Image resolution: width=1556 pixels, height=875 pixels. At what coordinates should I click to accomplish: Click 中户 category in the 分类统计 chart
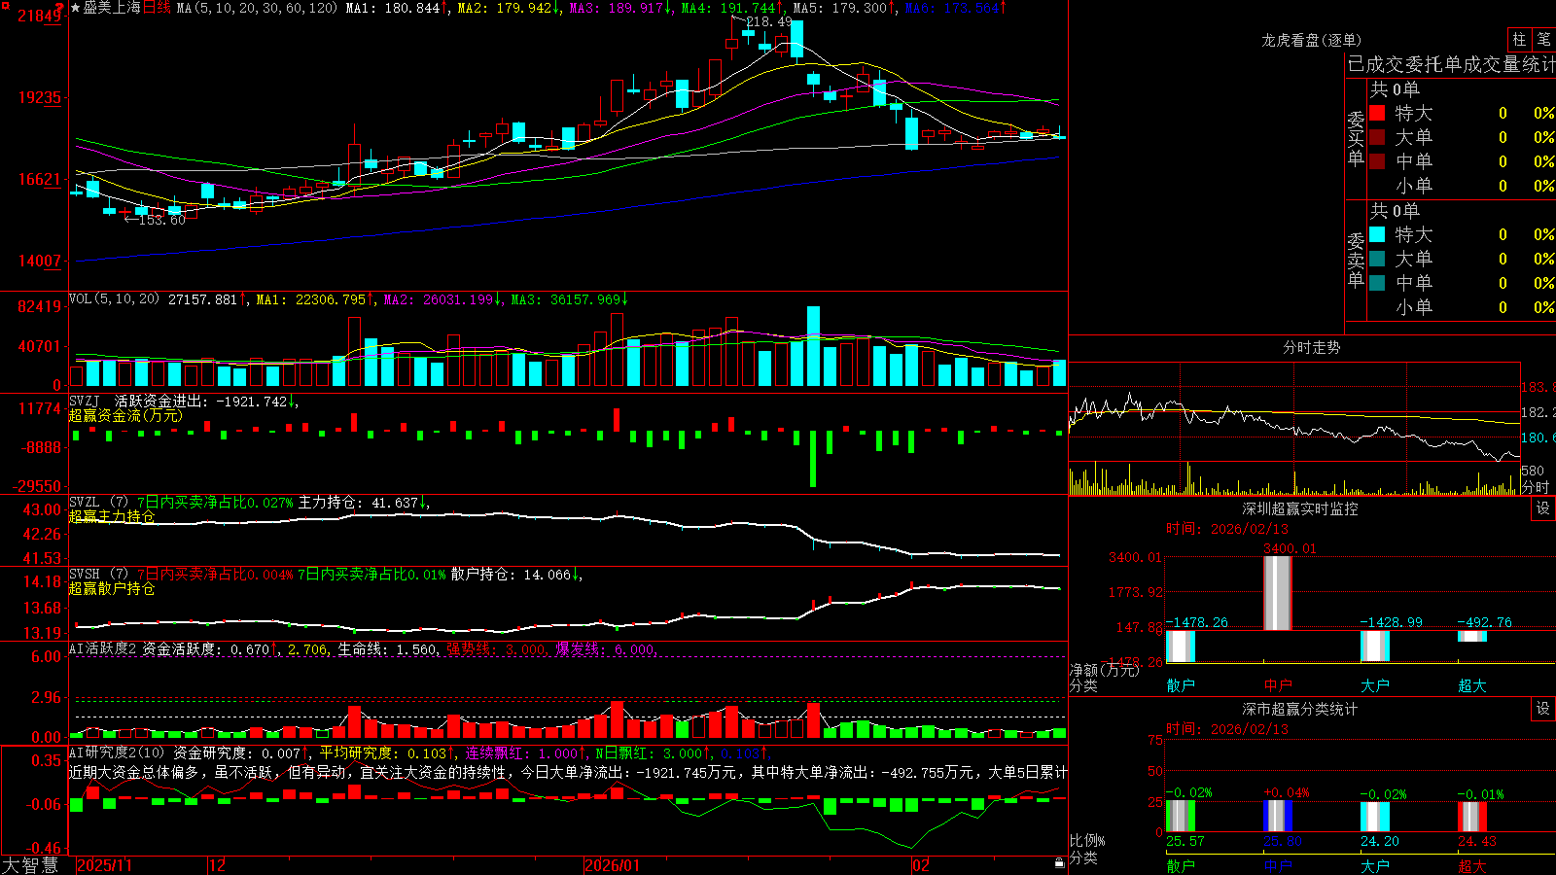pyautogui.click(x=1278, y=865)
